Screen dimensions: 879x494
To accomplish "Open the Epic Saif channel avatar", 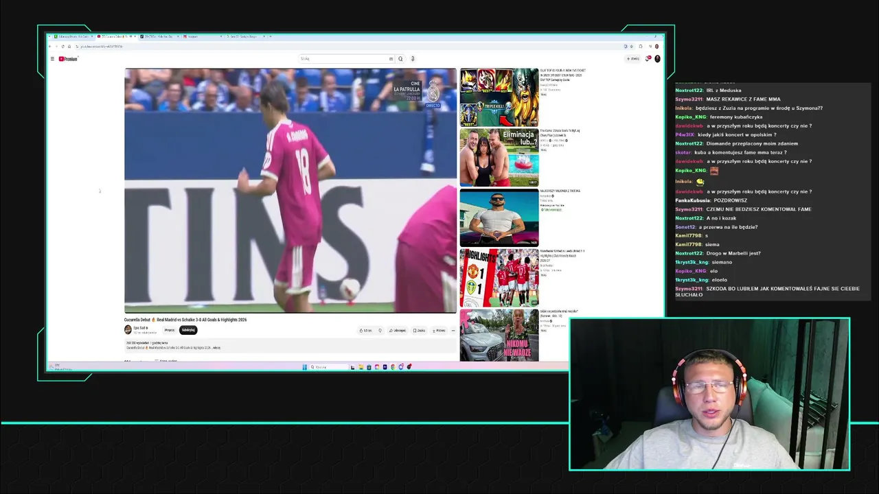I will (x=128, y=330).
